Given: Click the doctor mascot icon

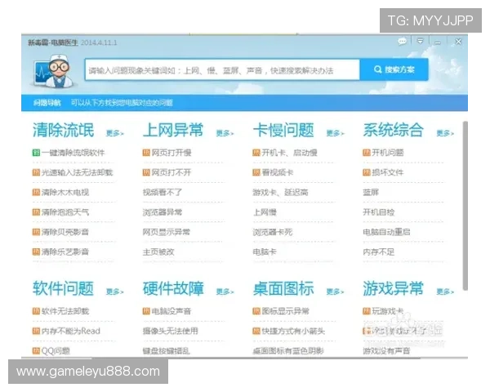Looking at the screenshot, I should tap(55, 71).
